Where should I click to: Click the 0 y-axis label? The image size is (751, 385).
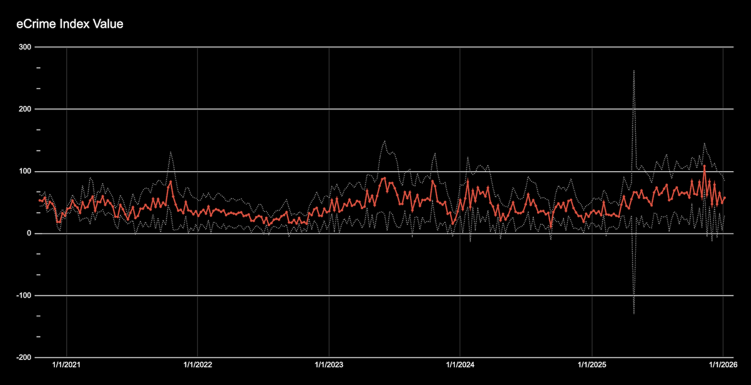[x=29, y=233]
